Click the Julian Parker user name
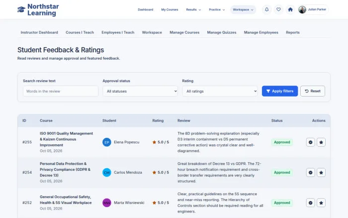Image resolution: width=348 pixels, height=218 pixels. pos(317,9)
